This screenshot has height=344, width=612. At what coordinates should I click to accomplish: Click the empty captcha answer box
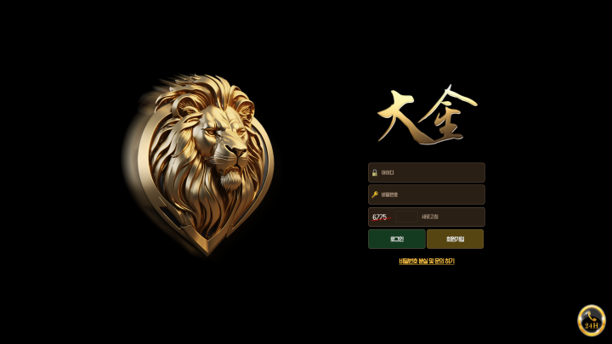click(406, 217)
